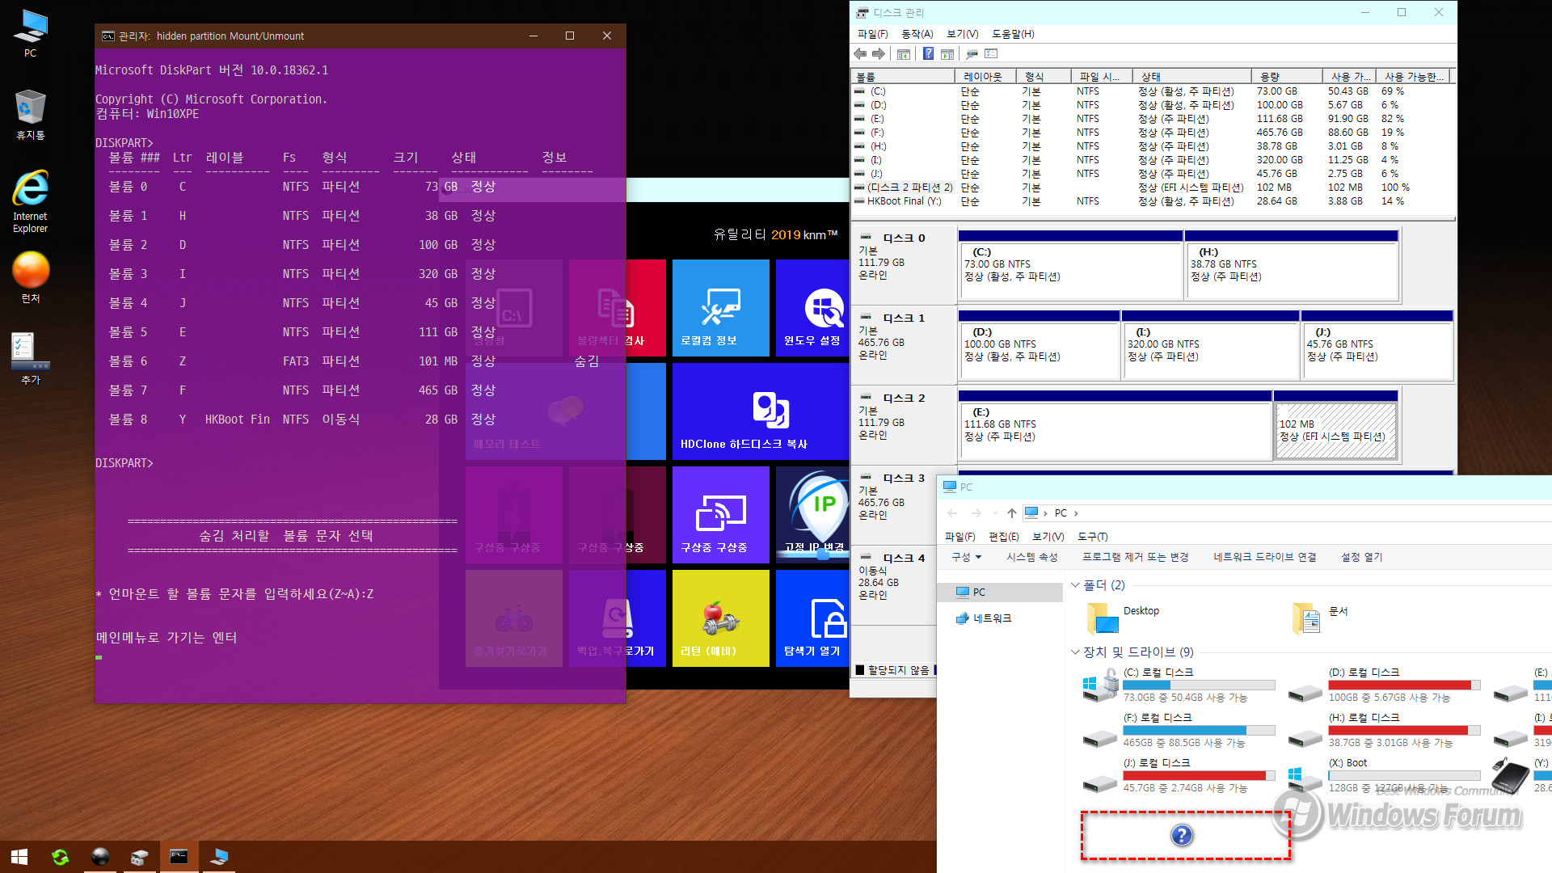Viewport: 1552px width, 873px height.
Task: Click chevron after PC in address breadcrumb
Action: [1076, 513]
